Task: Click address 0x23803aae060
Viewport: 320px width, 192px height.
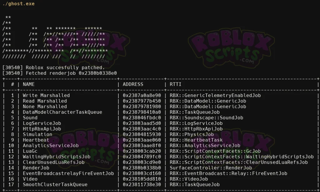Action: (142, 140)
